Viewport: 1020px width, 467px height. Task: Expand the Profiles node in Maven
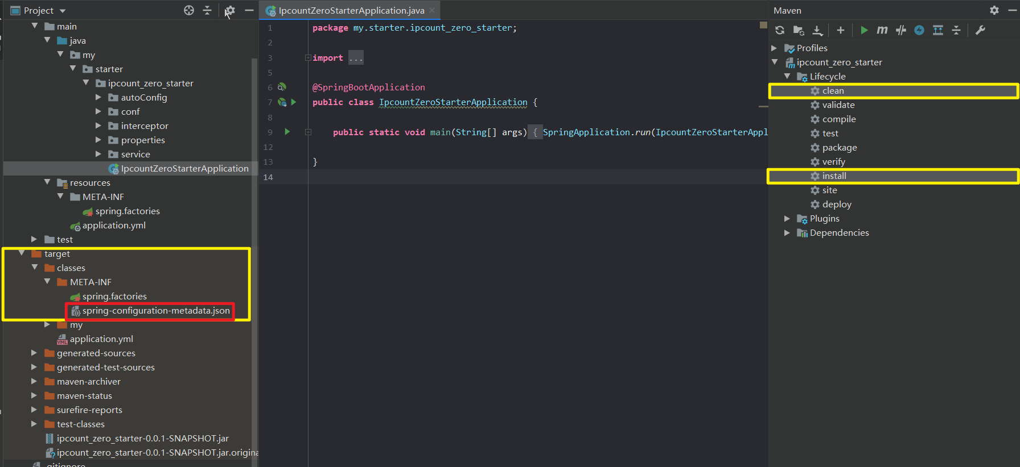(x=774, y=48)
